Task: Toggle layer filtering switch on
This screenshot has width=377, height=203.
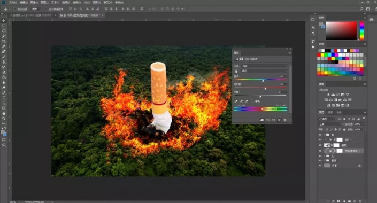Action: [364, 118]
